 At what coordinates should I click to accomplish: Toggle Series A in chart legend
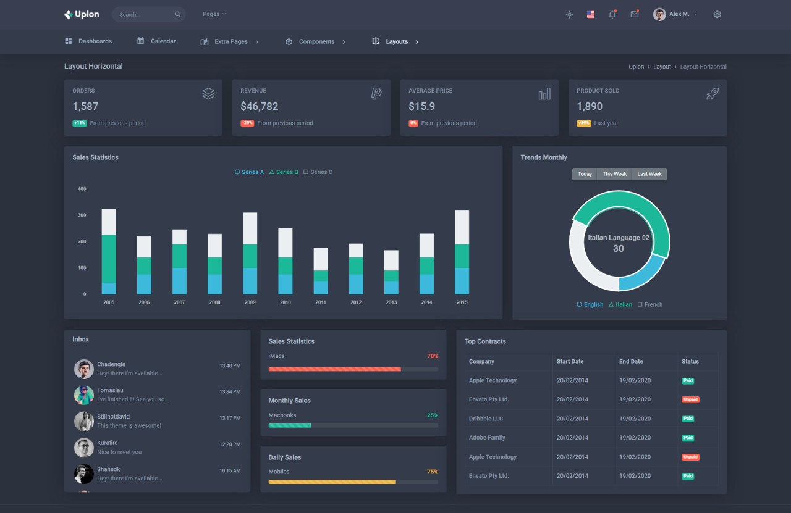(x=250, y=172)
